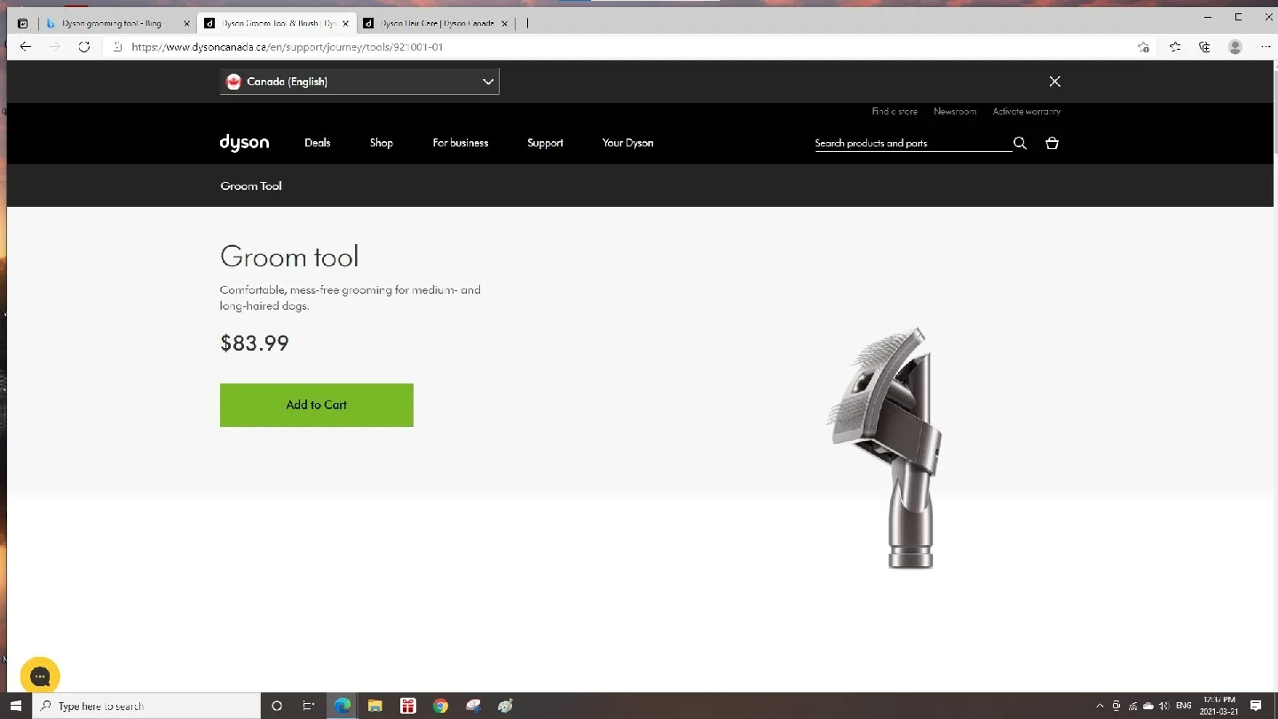Screen dimensions: 1278x719
Task: Click the Search products and parts field
Action: point(905,143)
